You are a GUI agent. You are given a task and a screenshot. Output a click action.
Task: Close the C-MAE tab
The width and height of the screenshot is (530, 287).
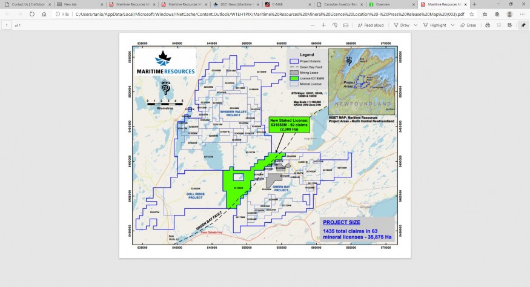tap(310, 4)
